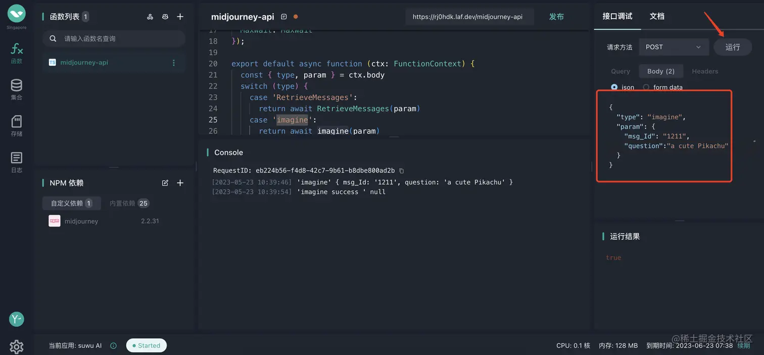Click the webhook icon in the function list header

tap(150, 17)
